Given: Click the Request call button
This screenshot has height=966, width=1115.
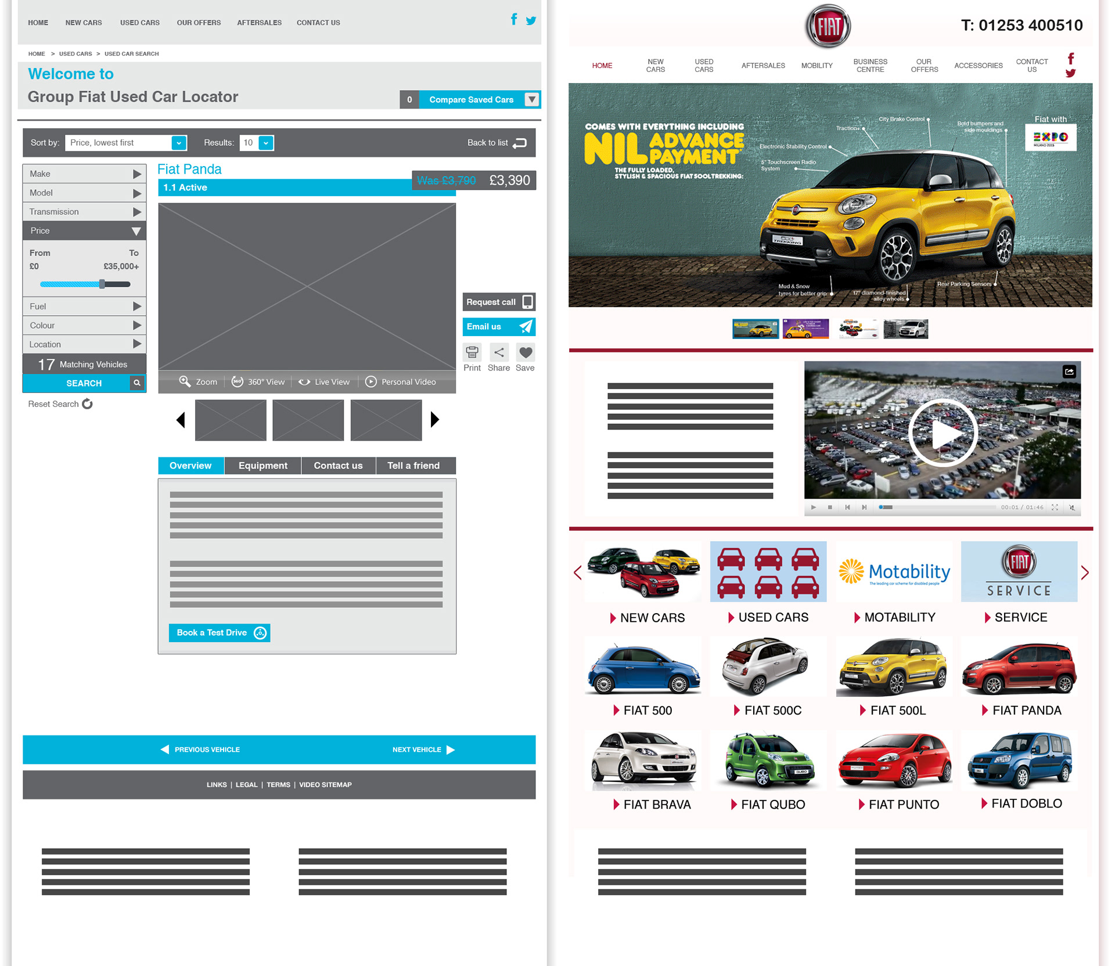Looking at the screenshot, I should coord(499,302).
